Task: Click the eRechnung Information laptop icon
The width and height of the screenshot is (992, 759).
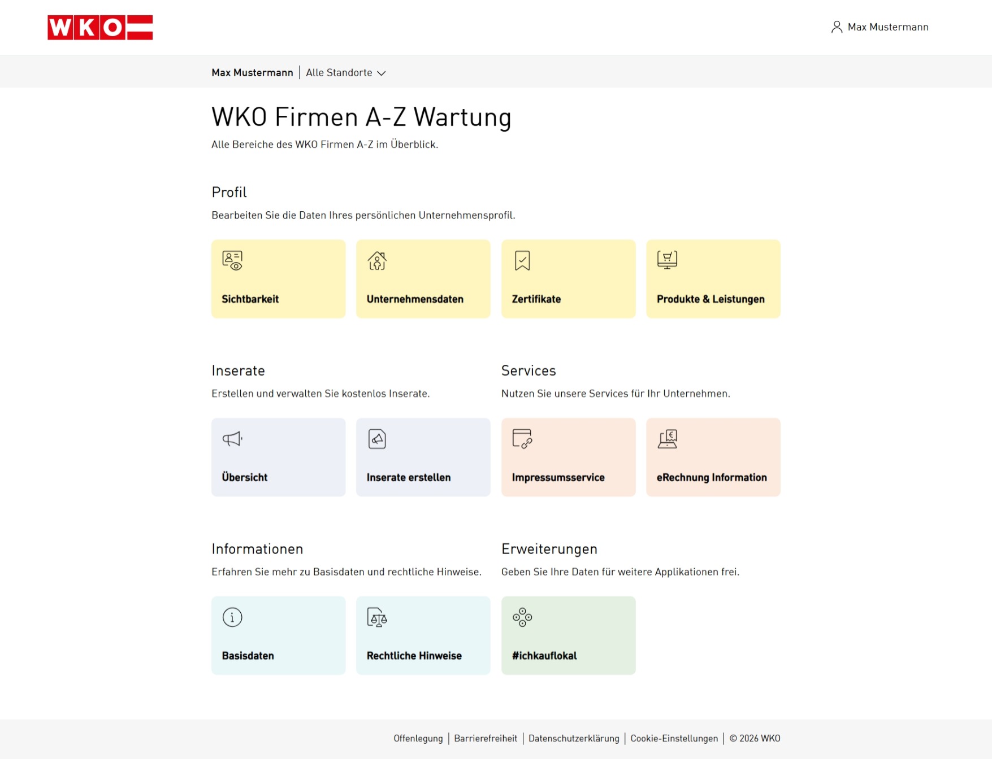Action: (667, 439)
